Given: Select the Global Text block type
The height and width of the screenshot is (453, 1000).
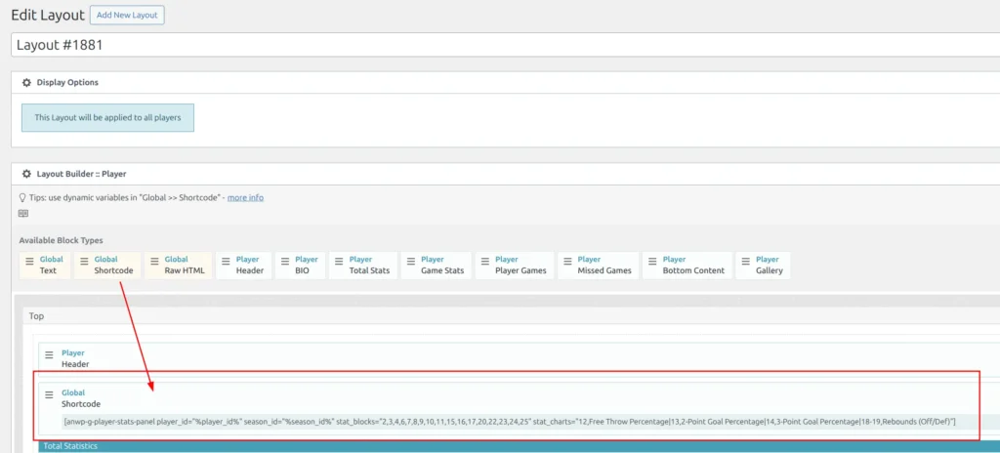Looking at the screenshot, I should point(45,266).
